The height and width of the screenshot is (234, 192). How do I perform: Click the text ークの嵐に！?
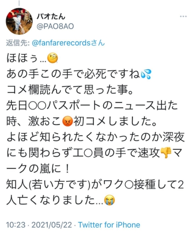[38, 169]
